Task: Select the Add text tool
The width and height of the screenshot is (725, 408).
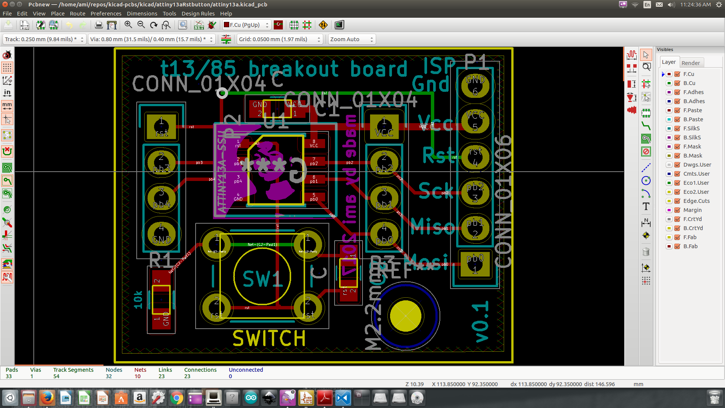Action: pos(646,207)
